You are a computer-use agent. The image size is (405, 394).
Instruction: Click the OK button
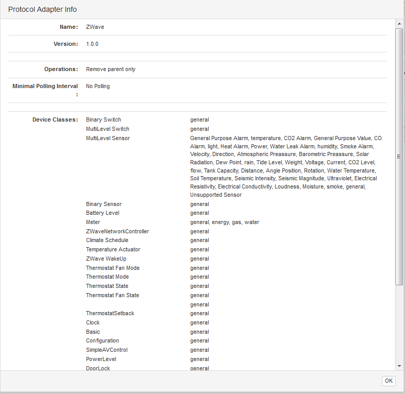[389, 381]
